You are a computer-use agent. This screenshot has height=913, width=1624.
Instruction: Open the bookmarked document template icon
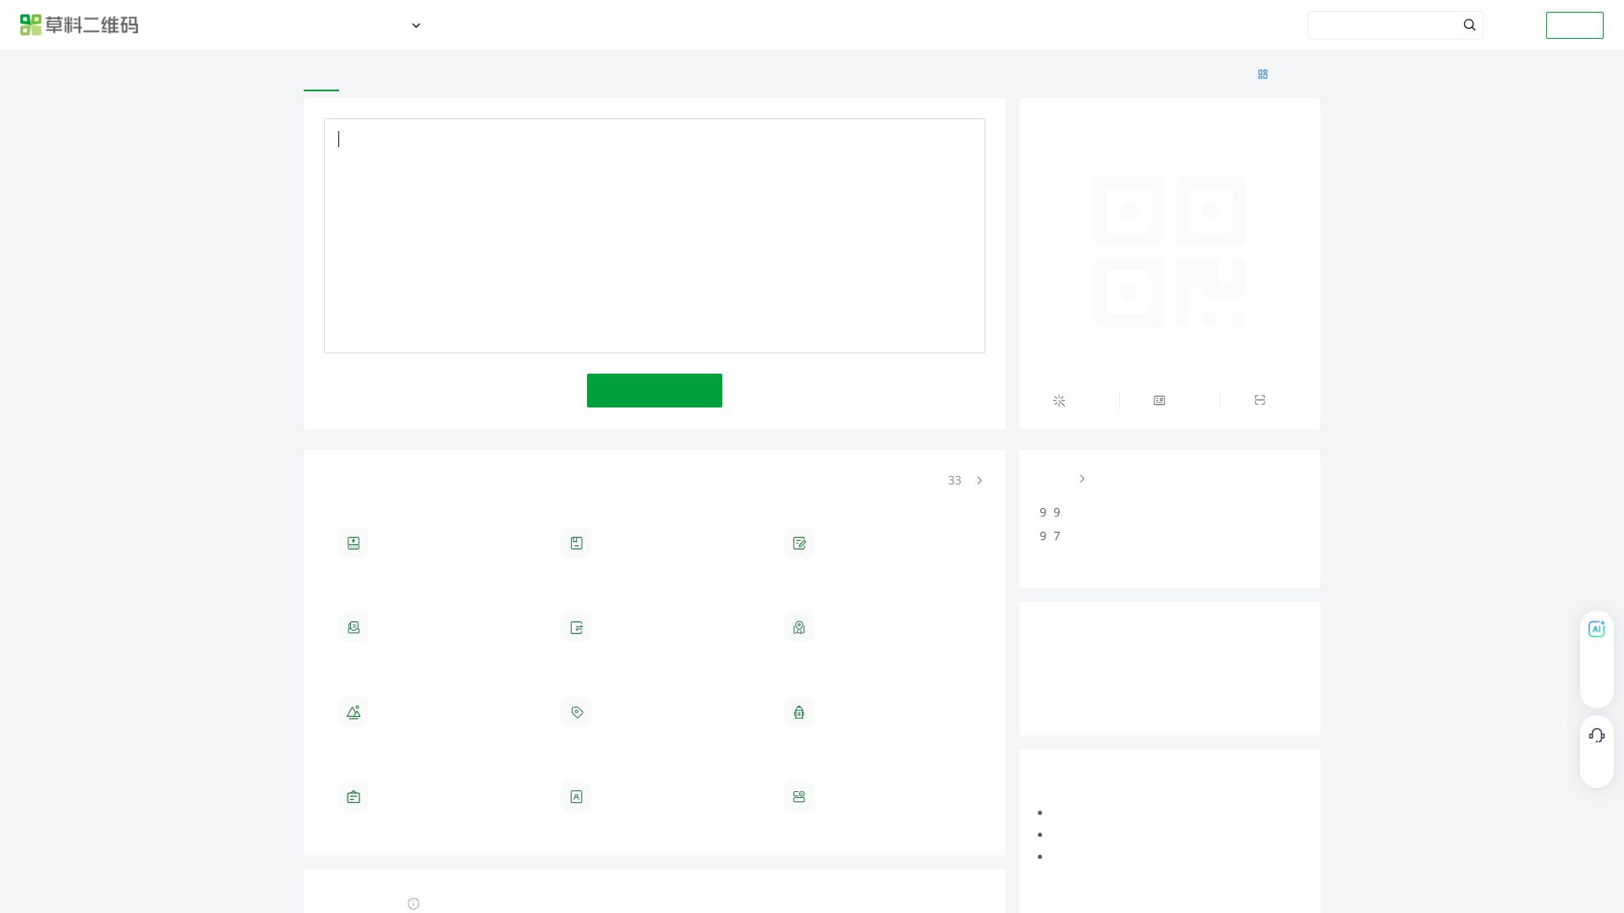pos(576,543)
